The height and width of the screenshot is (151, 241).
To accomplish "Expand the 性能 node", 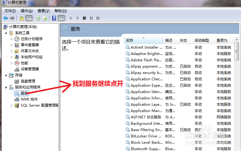I will (11, 63).
